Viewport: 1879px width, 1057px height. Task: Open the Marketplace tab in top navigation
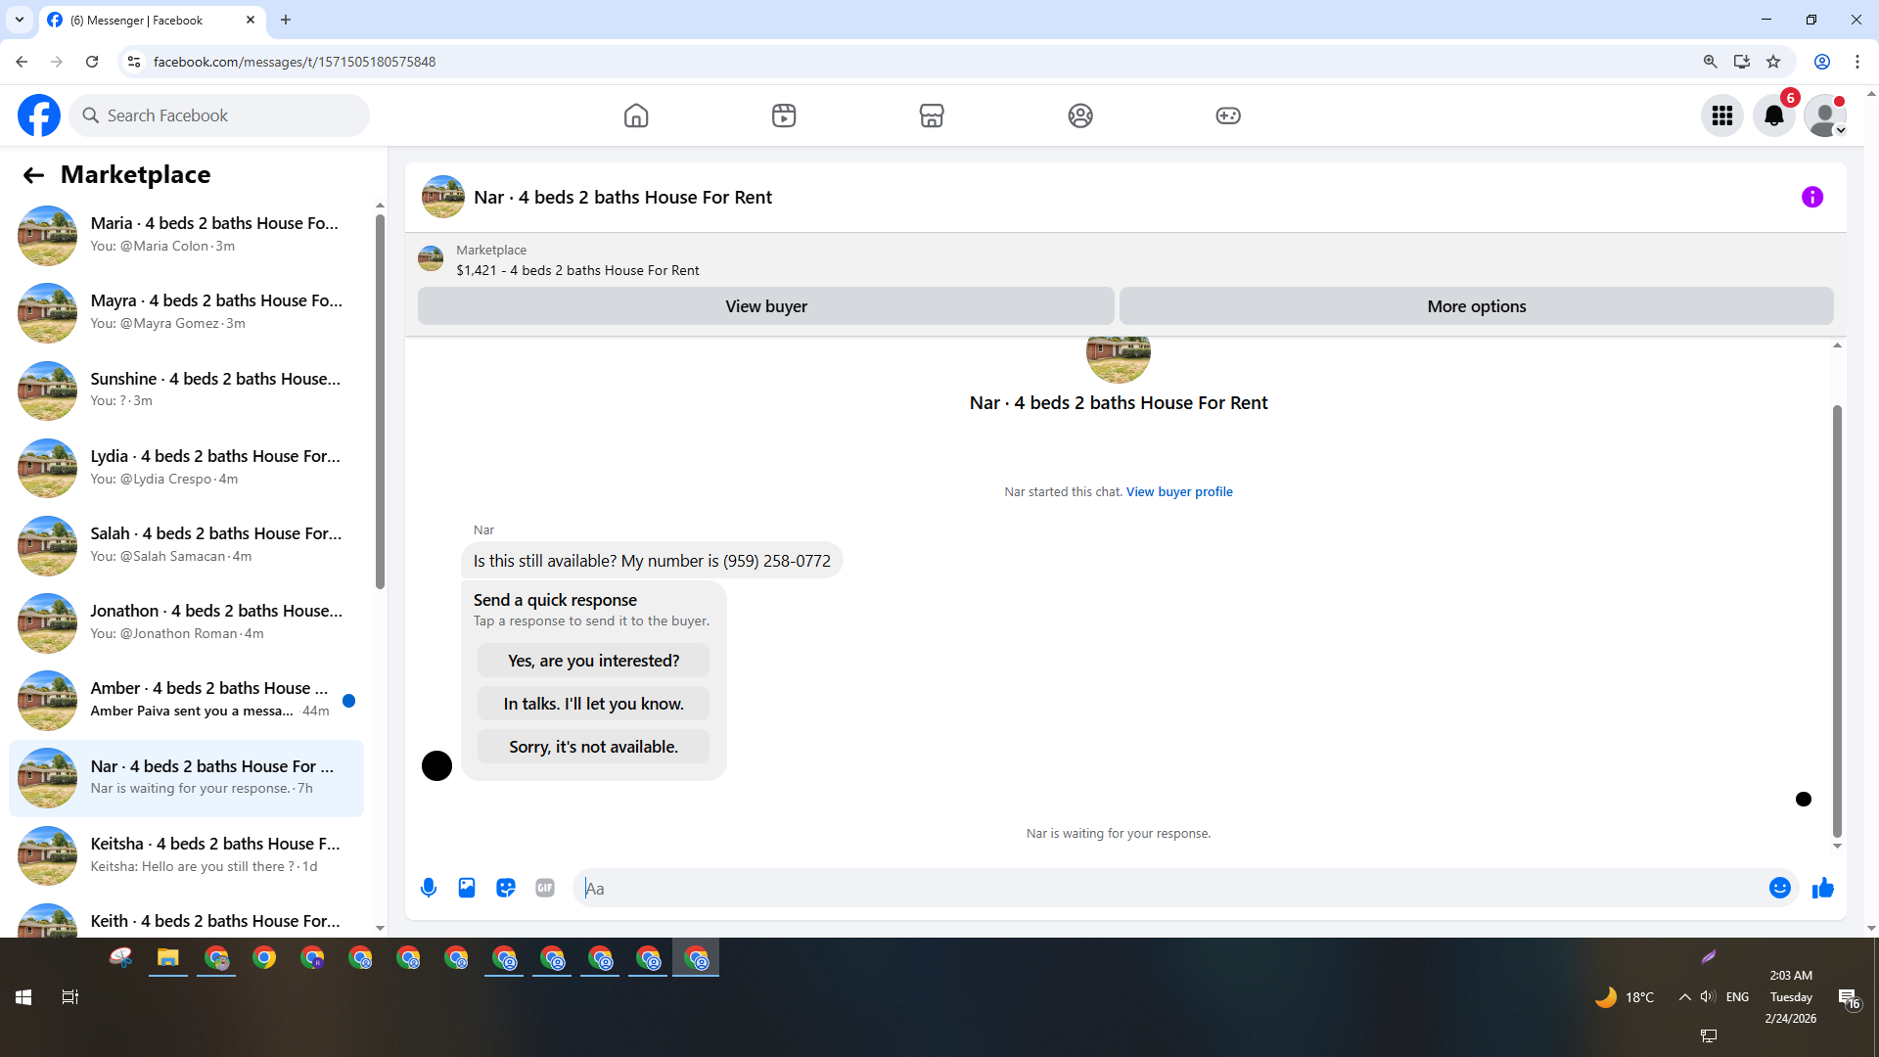click(932, 115)
